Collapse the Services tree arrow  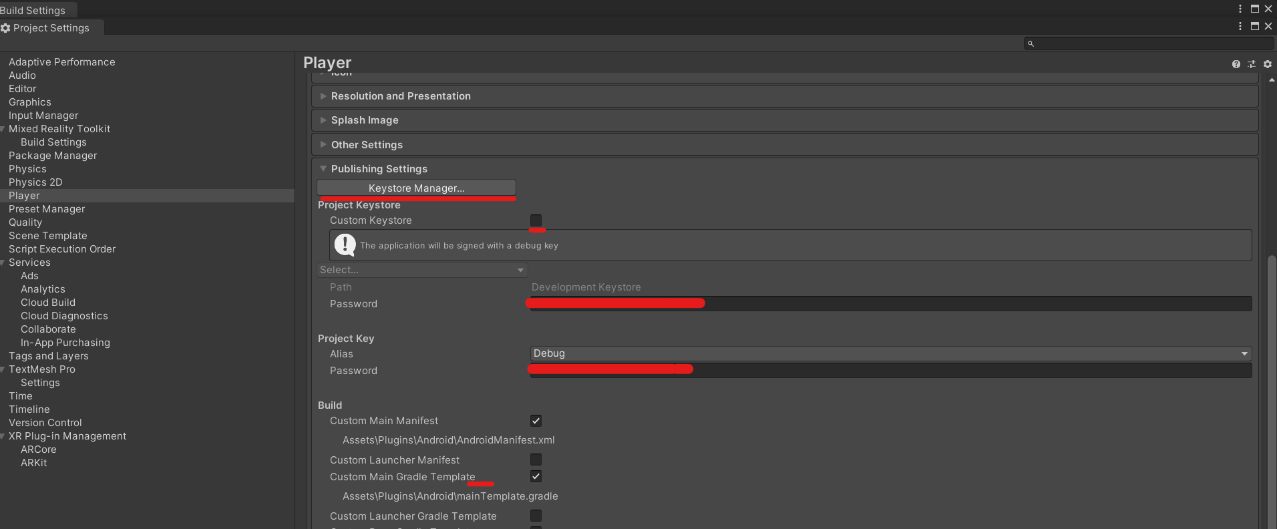[3, 262]
